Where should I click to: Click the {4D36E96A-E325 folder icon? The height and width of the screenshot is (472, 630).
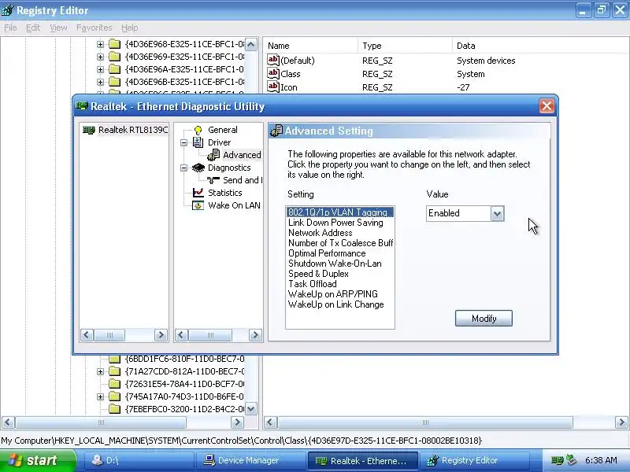click(115, 69)
